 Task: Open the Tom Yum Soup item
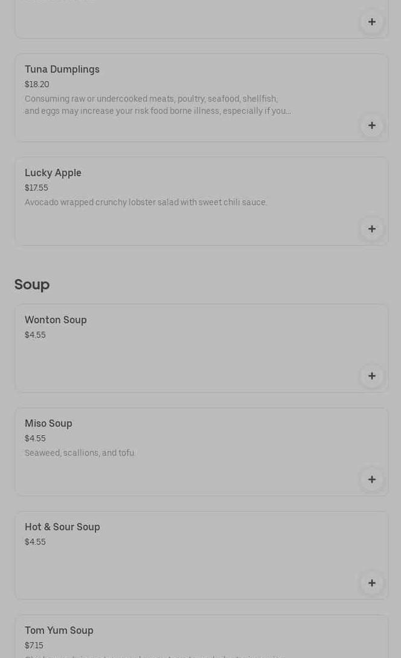pos(59,631)
